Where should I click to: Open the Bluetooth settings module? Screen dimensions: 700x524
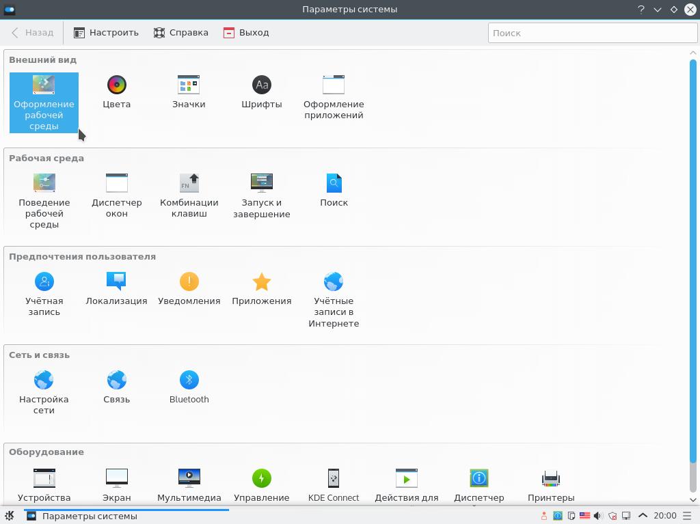(x=189, y=387)
